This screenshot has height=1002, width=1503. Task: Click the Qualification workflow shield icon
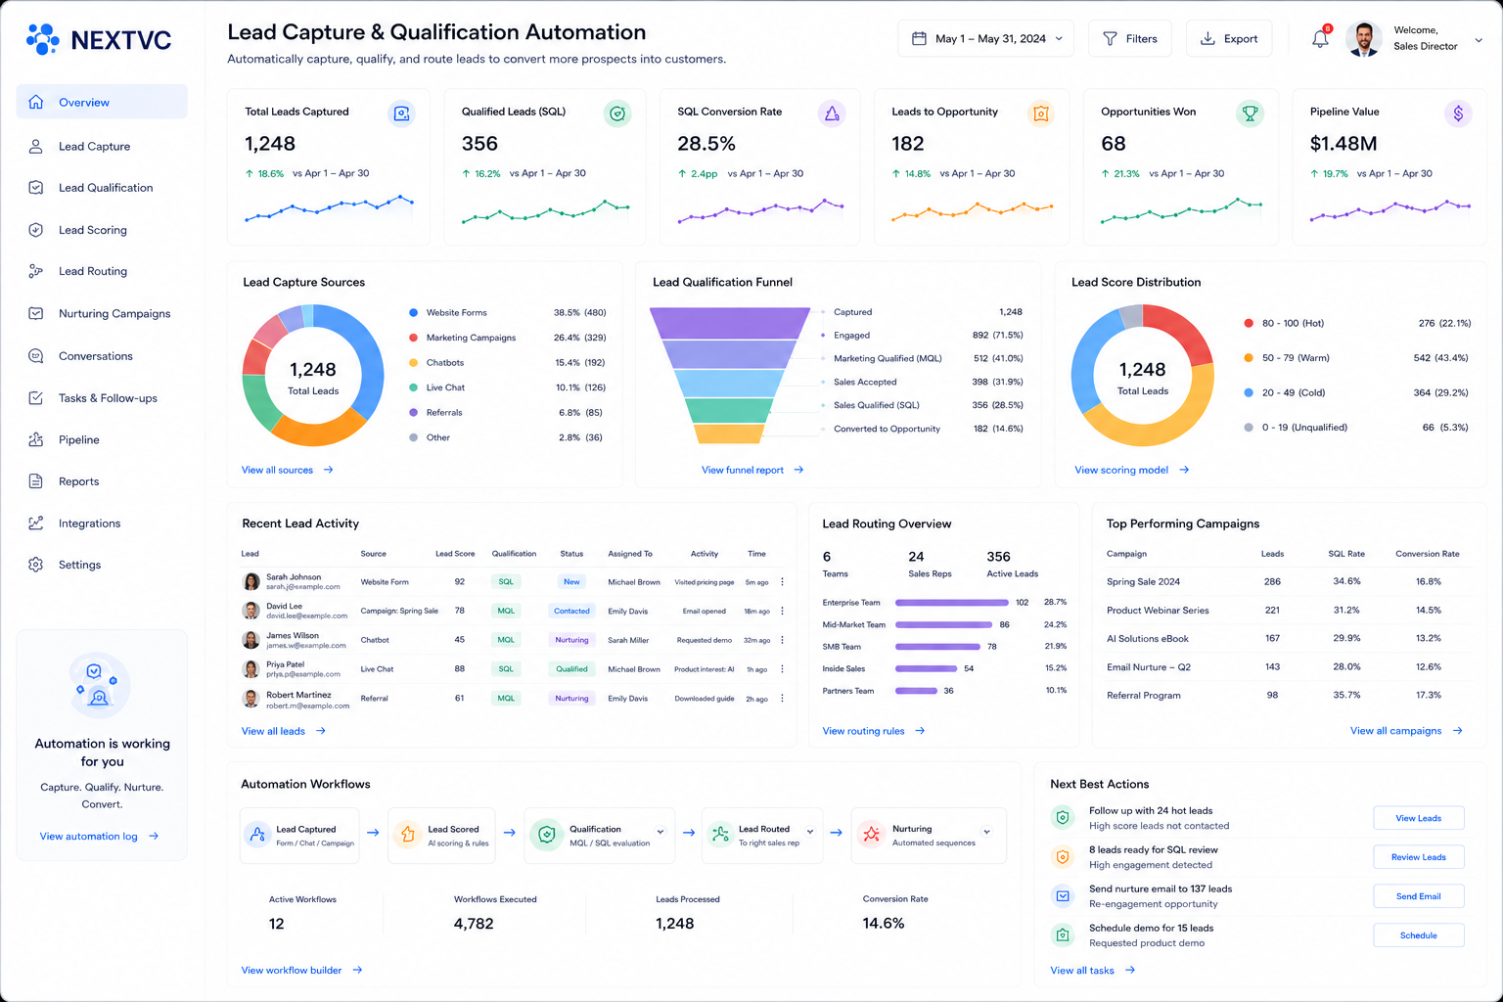click(547, 835)
